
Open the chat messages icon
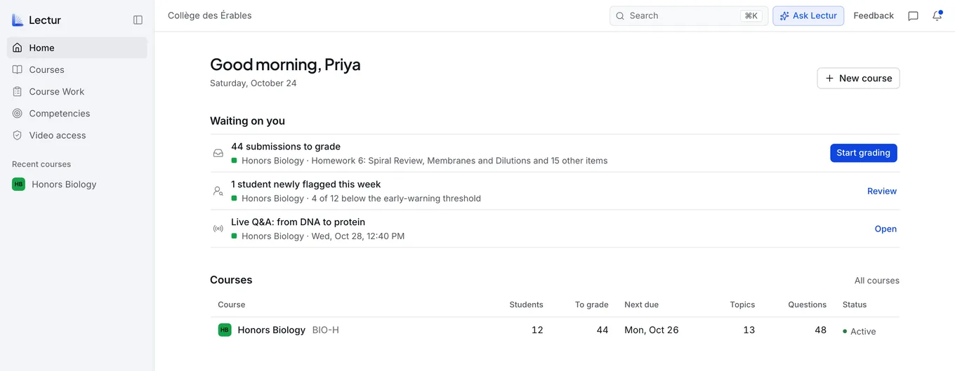point(913,15)
